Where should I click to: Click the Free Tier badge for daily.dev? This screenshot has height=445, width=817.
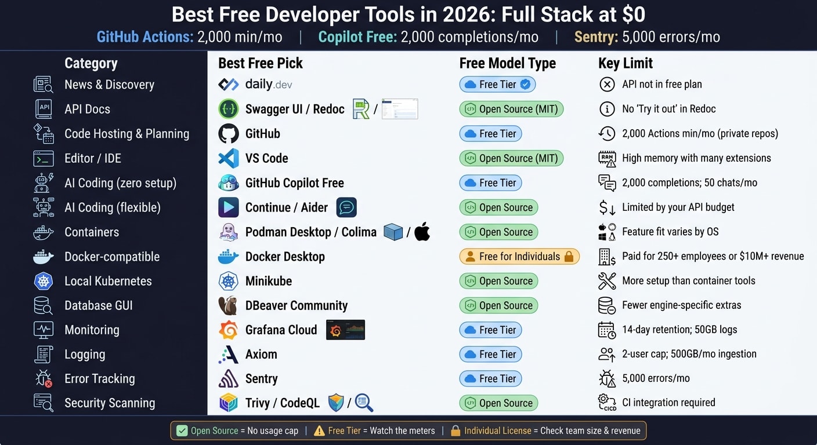point(497,85)
